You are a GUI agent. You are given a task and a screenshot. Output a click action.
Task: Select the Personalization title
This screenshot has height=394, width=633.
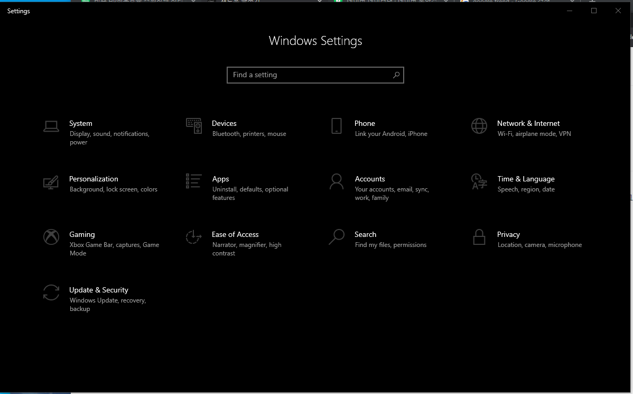click(94, 179)
